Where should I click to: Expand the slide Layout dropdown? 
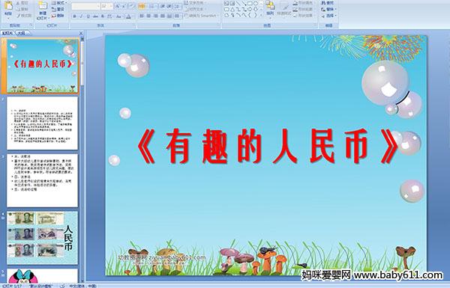pos(58,3)
